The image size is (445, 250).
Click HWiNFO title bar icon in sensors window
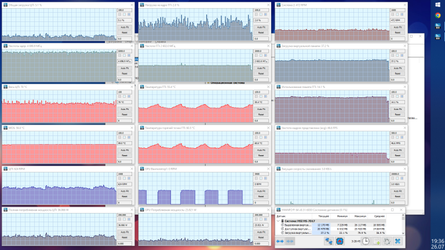278,210
